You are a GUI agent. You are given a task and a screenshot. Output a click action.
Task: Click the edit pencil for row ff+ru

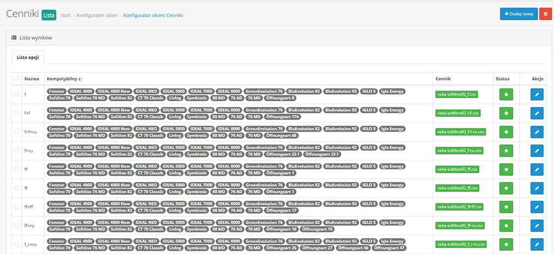[x=537, y=226]
